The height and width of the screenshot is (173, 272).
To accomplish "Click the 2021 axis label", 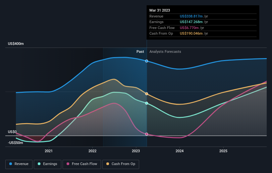I will [x=49, y=151].
